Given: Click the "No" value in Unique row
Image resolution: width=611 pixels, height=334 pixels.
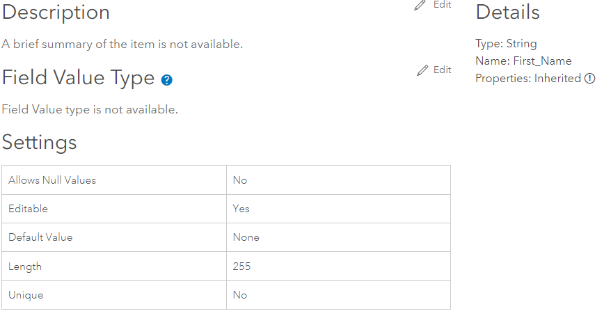Looking at the screenshot, I should (240, 295).
